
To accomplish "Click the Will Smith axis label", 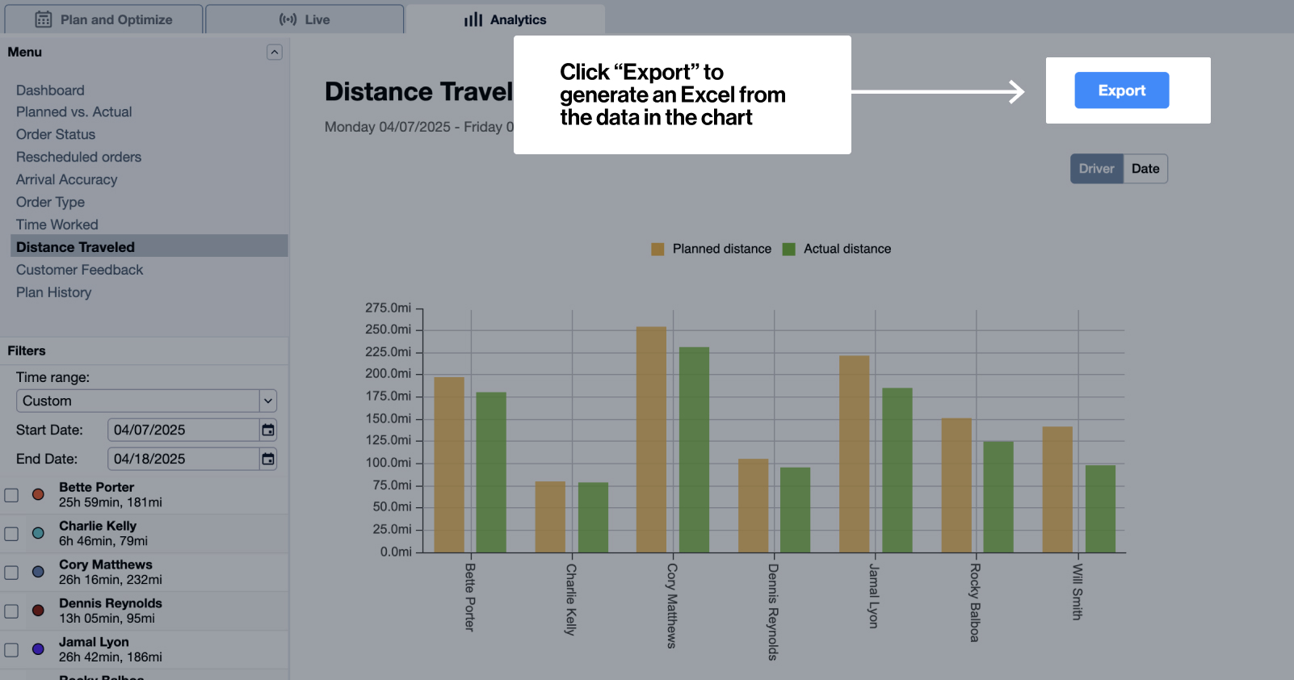I will (1077, 592).
